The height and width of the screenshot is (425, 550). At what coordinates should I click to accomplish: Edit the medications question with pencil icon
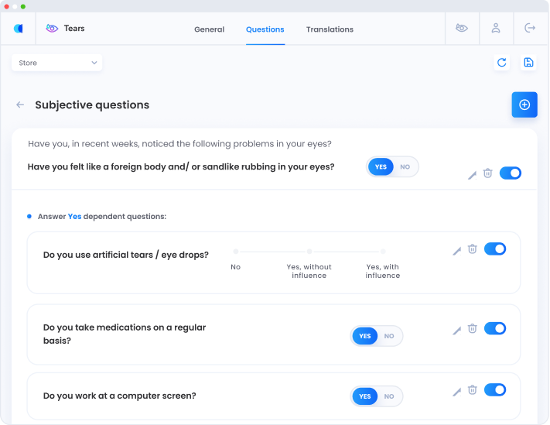(456, 330)
